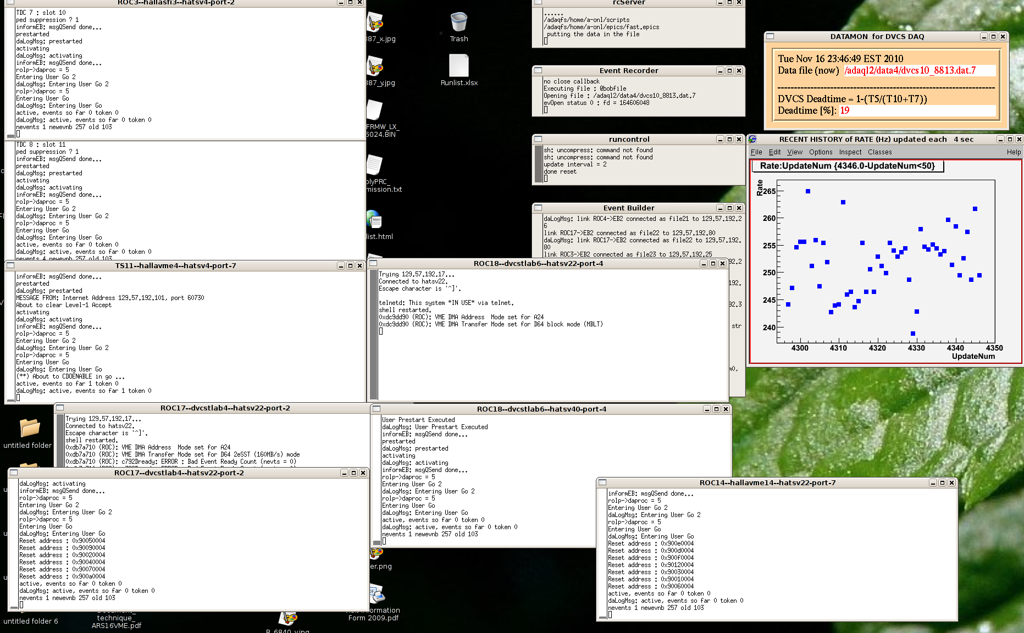Select the polyPRC_mission.txt file icon
Viewport: 1024px width, 633px height.
tap(375, 165)
